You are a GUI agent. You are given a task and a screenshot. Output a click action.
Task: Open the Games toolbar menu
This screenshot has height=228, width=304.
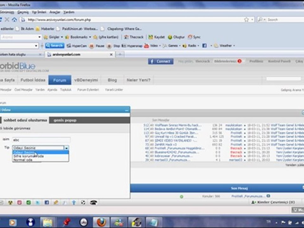pyautogui.click(x=171, y=46)
